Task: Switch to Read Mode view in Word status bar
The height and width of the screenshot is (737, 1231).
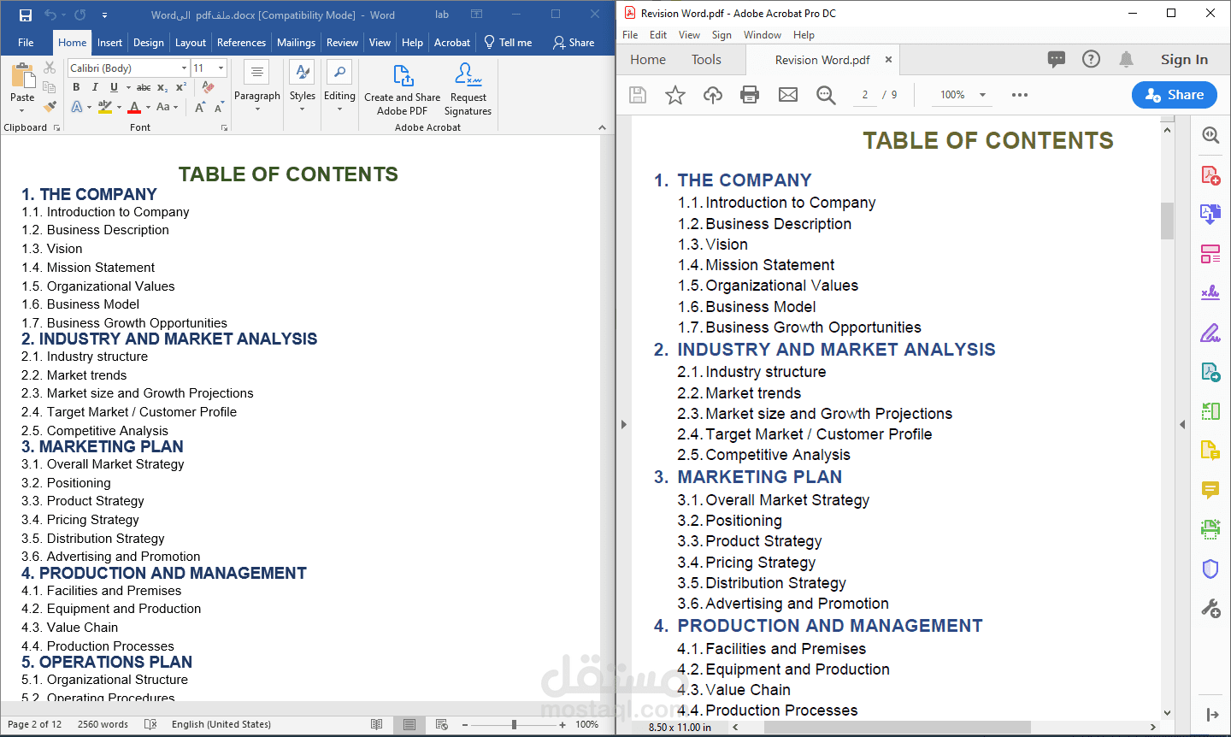Action: (376, 724)
